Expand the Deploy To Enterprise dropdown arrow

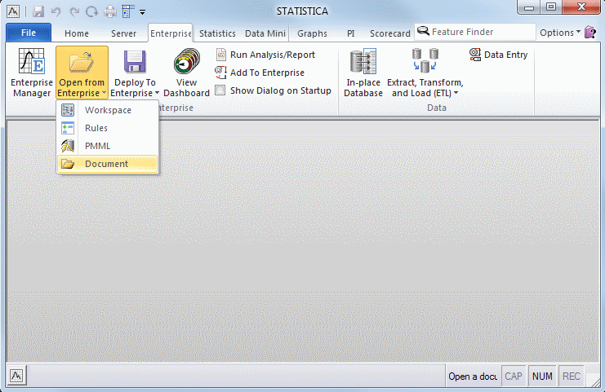pos(157,93)
